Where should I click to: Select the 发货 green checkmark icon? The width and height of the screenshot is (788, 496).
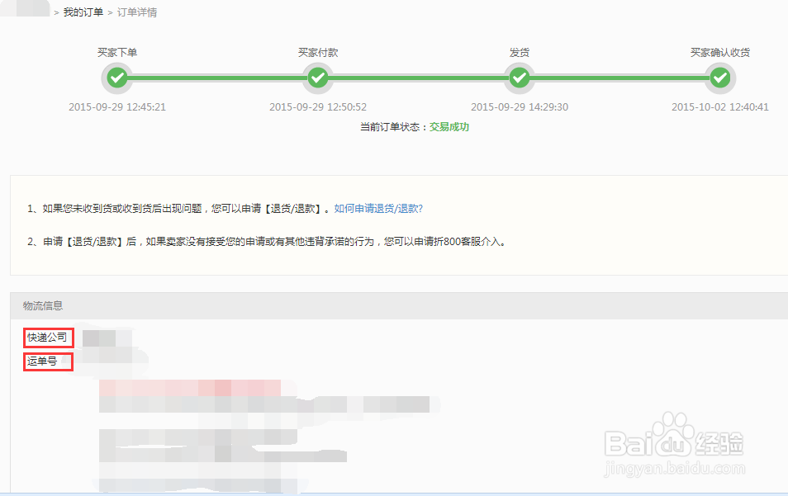[x=519, y=78]
